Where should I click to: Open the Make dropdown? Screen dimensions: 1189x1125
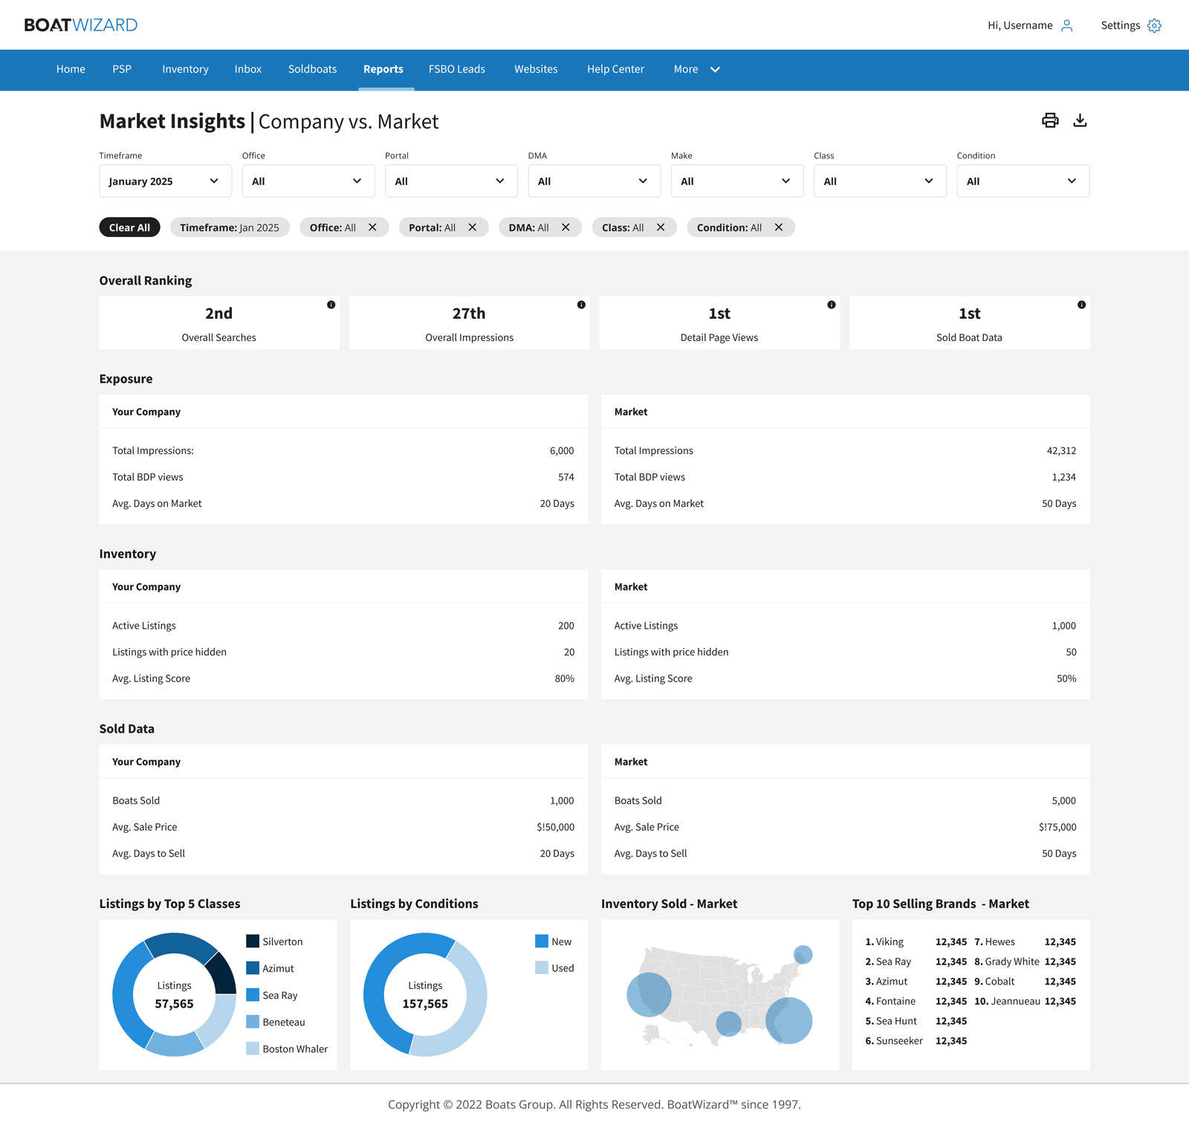pyautogui.click(x=736, y=181)
